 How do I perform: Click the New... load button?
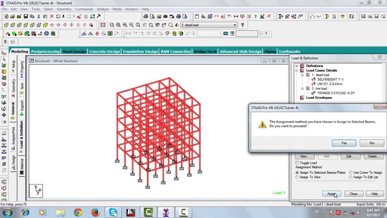click(305, 156)
